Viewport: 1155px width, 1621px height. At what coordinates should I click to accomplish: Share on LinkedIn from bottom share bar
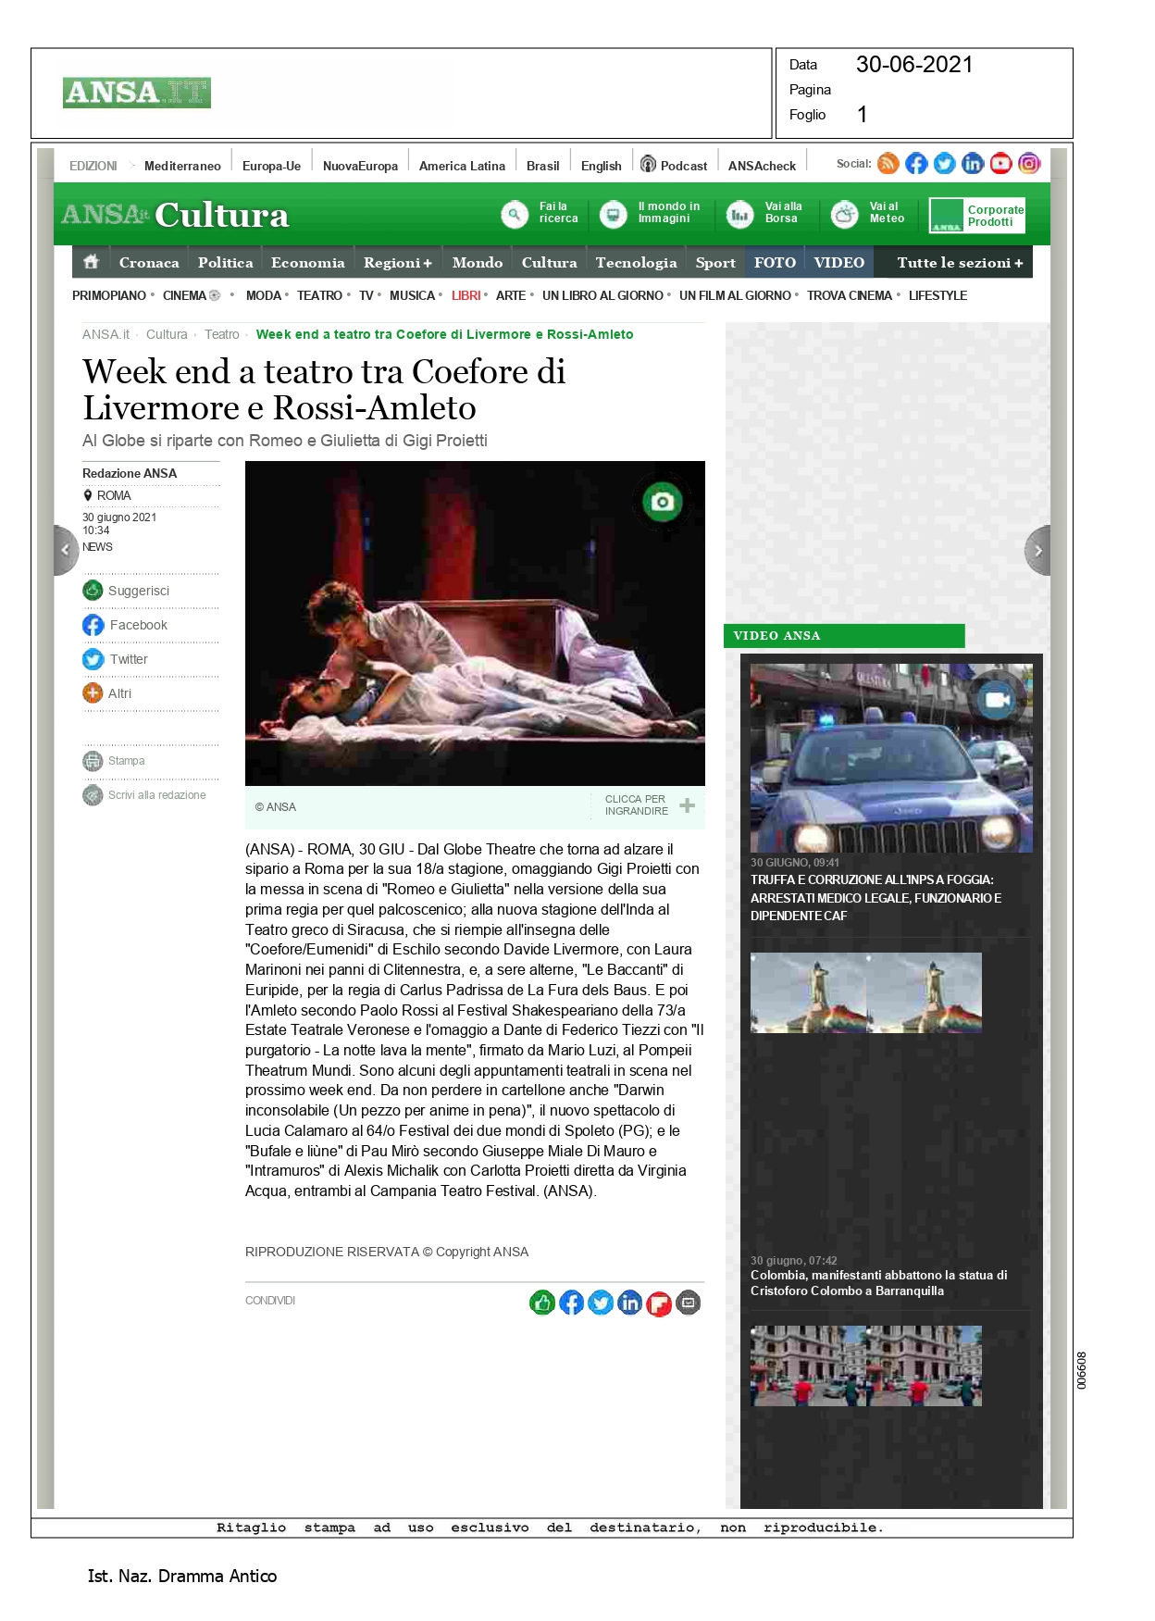coord(629,1303)
